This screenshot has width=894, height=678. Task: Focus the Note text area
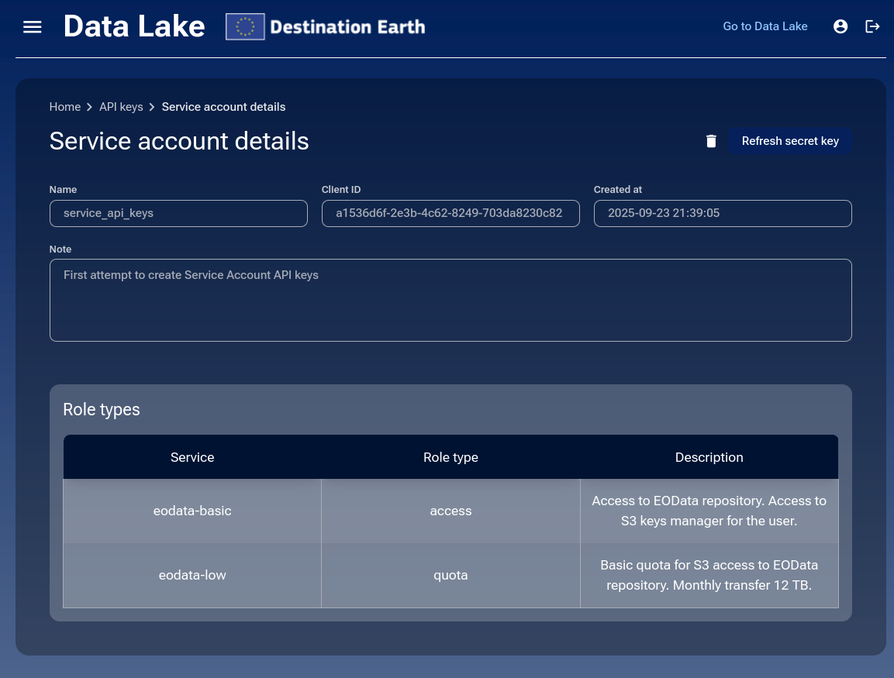tap(450, 300)
